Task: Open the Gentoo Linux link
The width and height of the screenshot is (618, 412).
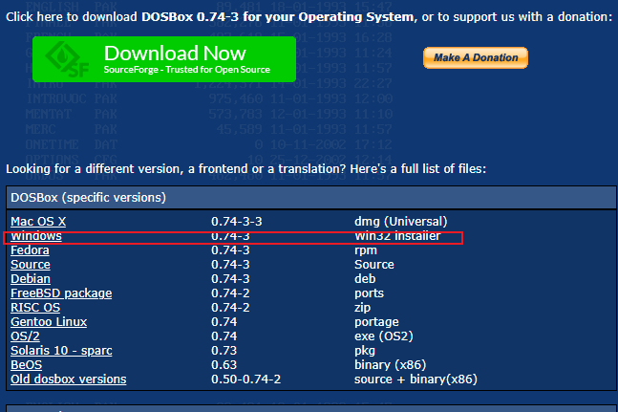Action: [49, 322]
